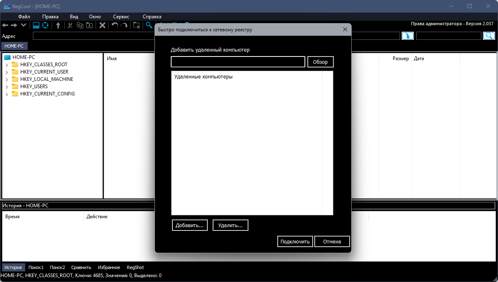Click the back navigation arrow
Image resolution: width=498 pixels, height=282 pixels.
point(5,26)
